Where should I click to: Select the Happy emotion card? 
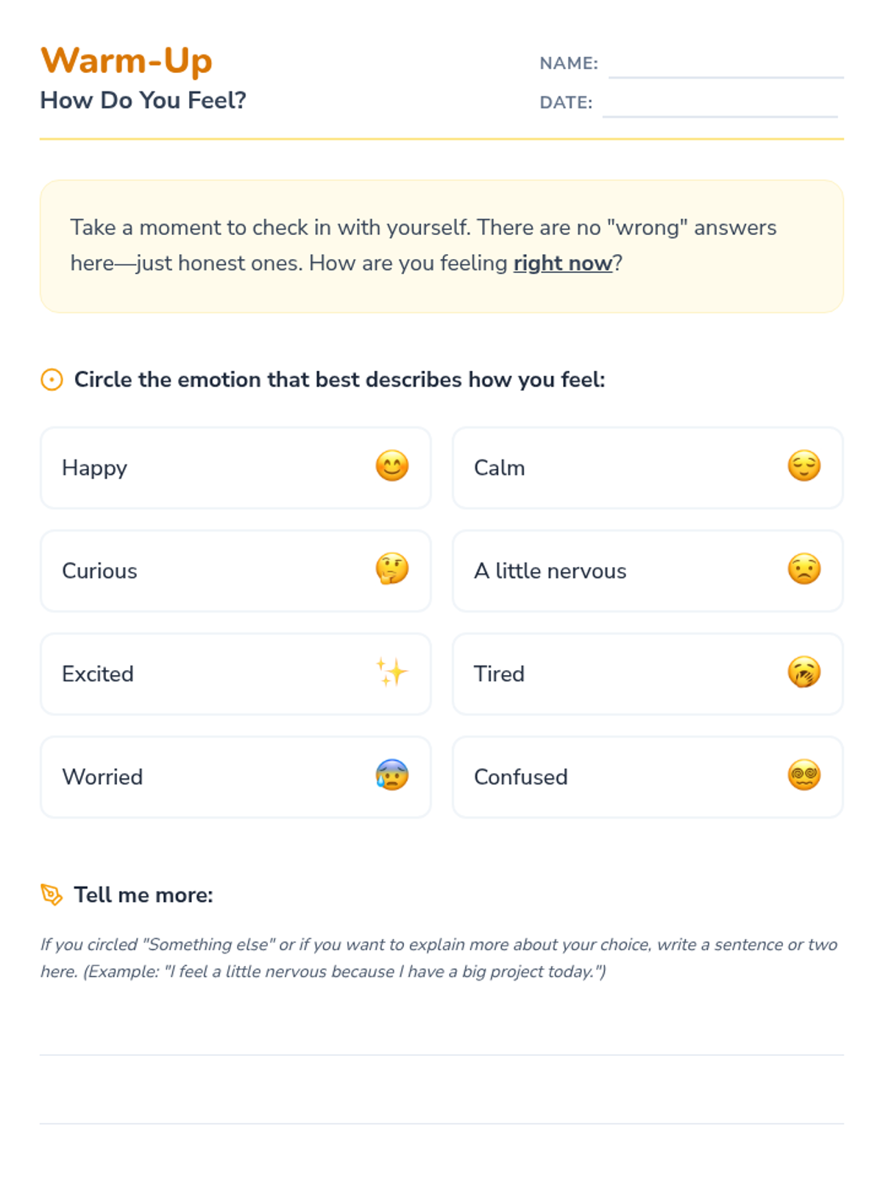click(235, 468)
